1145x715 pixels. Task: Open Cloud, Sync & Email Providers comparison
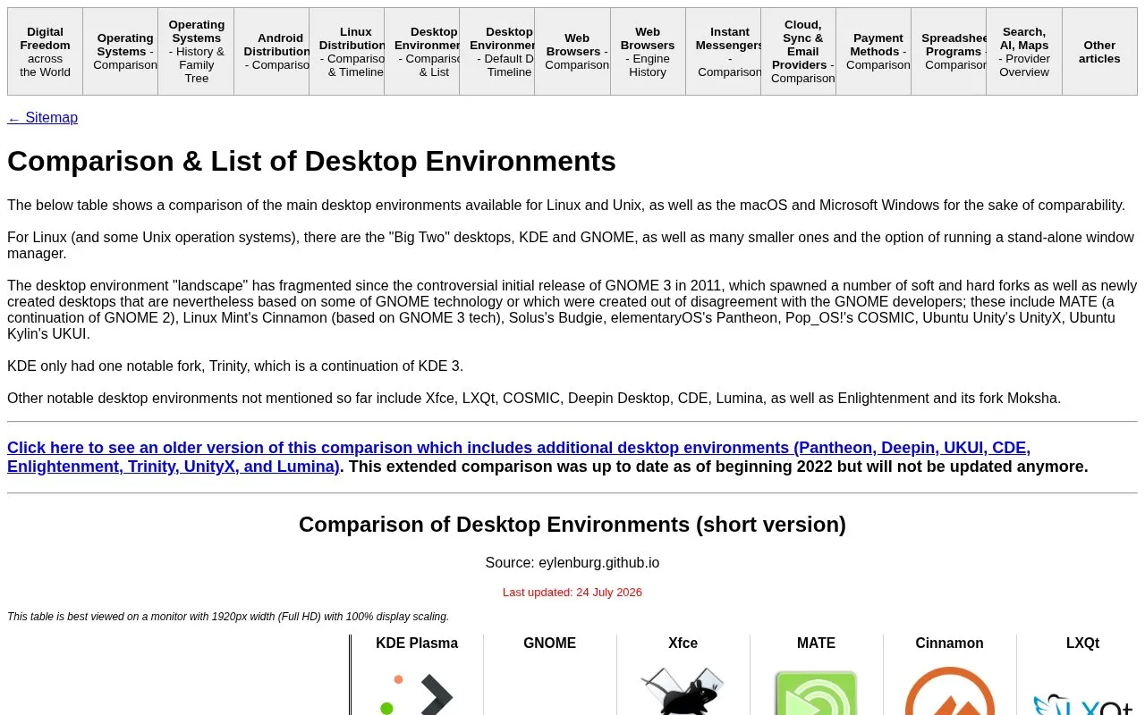799,52
